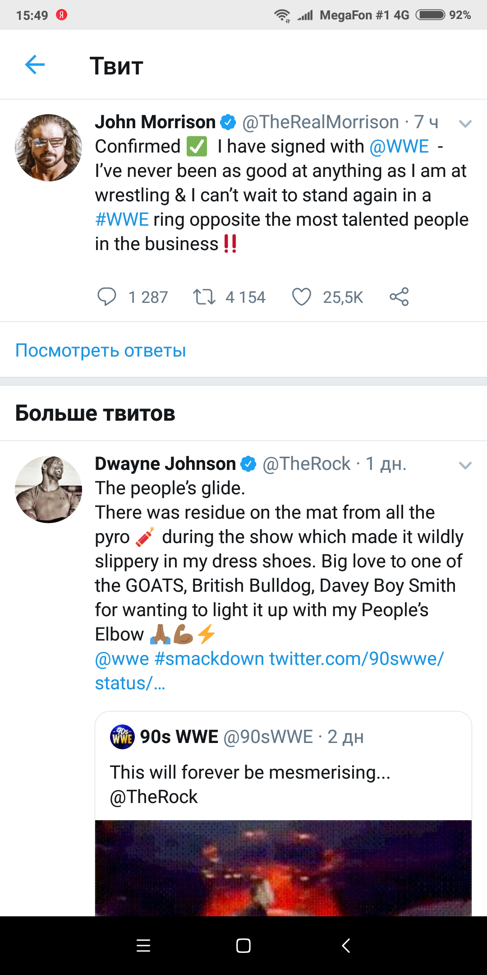Image resolution: width=487 pixels, height=975 pixels.
Task: Tap the @TheRealMorrison handle
Action: 320,122
